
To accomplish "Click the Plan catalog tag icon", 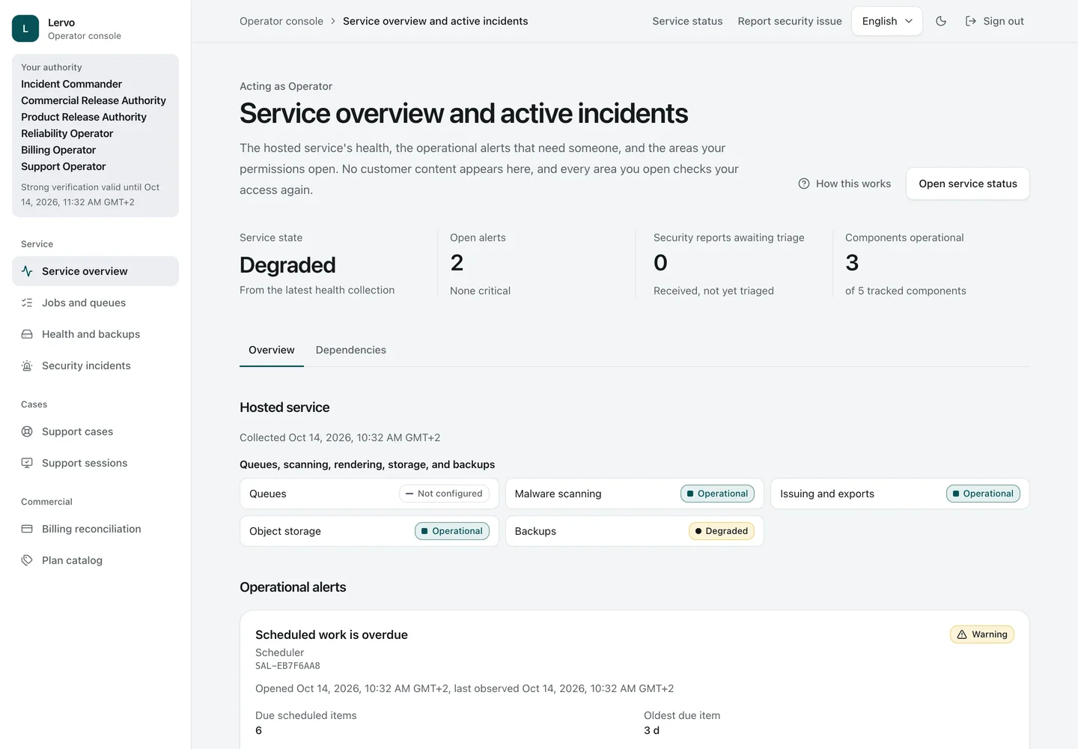I will point(27,560).
